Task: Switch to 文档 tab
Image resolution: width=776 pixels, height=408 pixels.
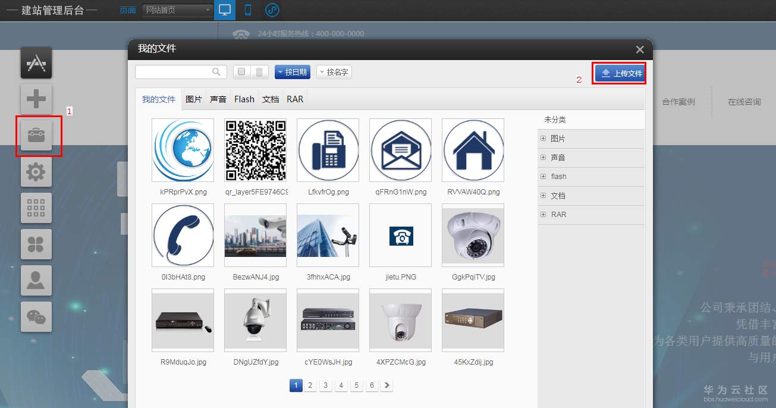Action: [x=271, y=99]
